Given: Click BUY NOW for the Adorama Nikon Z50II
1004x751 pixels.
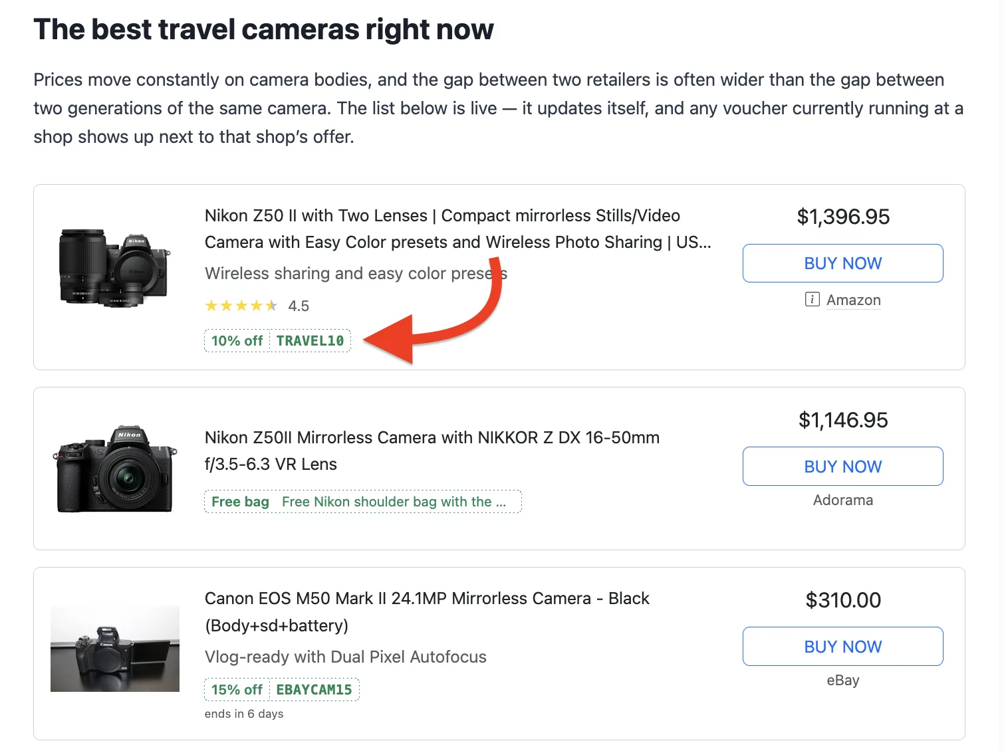Looking at the screenshot, I should click(842, 467).
